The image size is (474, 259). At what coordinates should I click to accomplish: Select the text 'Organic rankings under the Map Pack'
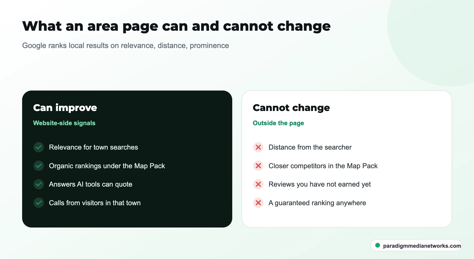107,166
